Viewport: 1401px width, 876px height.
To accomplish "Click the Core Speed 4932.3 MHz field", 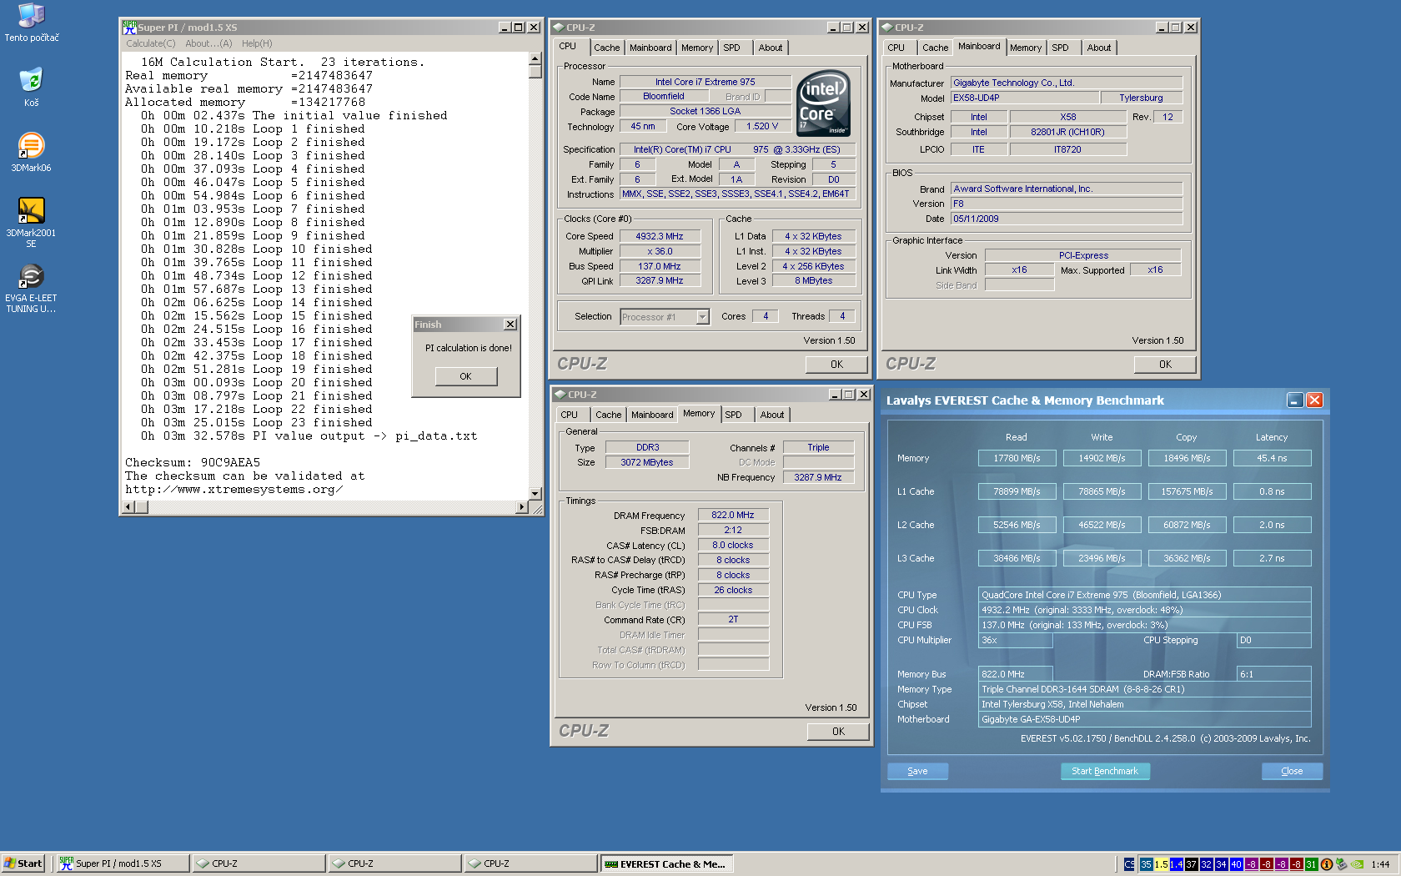I will point(659,236).
